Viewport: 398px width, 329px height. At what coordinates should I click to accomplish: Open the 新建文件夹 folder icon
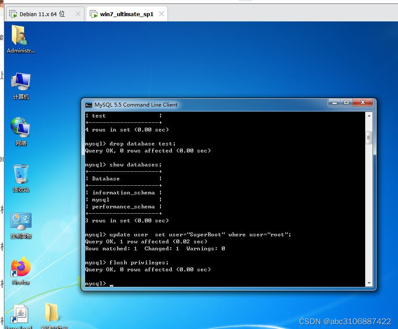pyautogui.click(x=54, y=316)
